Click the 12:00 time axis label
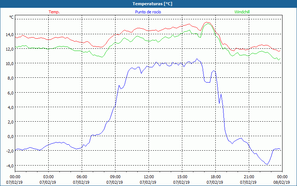 (149, 177)
